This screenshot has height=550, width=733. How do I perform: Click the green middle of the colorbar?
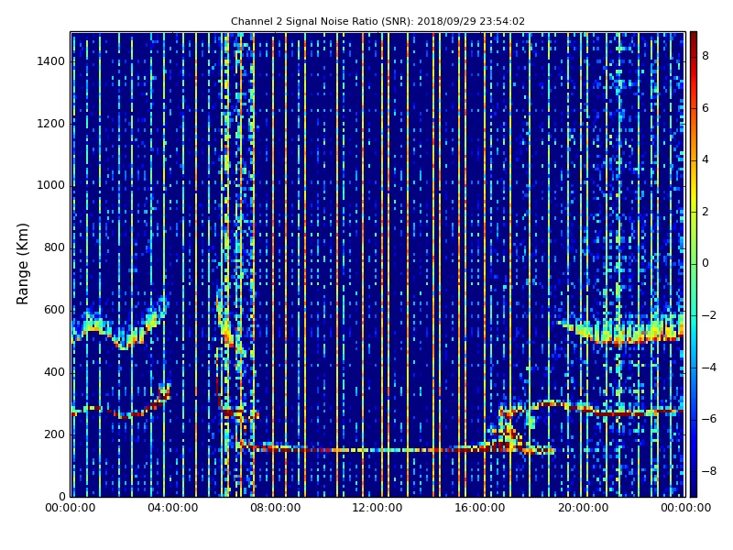click(694, 264)
